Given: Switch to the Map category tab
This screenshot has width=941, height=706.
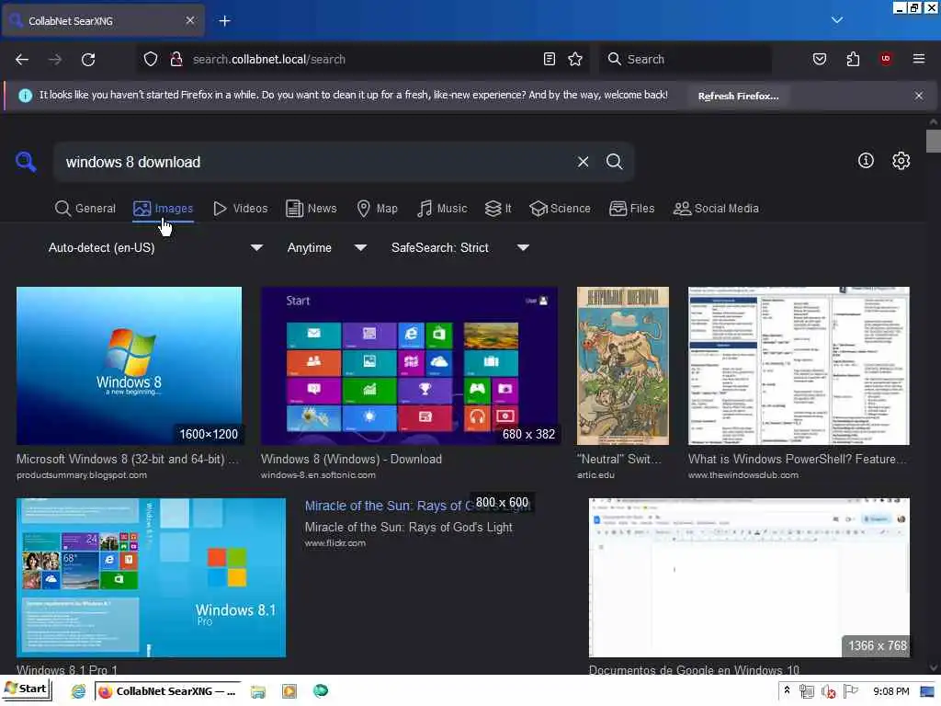Looking at the screenshot, I should pyautogui.click(x=378, y=209).
